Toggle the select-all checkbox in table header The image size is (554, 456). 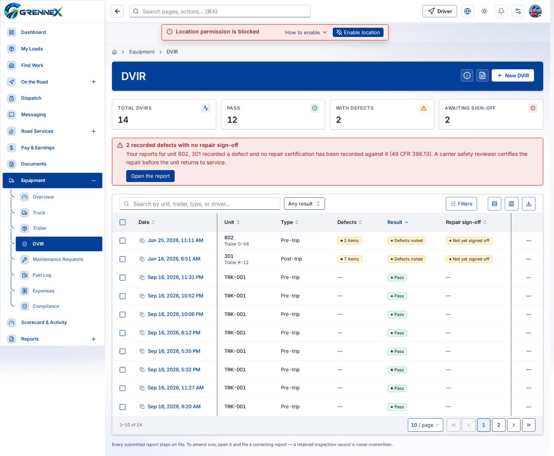pyautogui.click(x=122, y=222)
